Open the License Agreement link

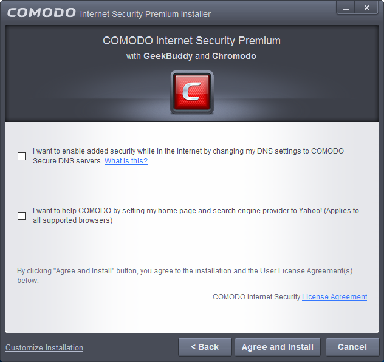(334, 296)
